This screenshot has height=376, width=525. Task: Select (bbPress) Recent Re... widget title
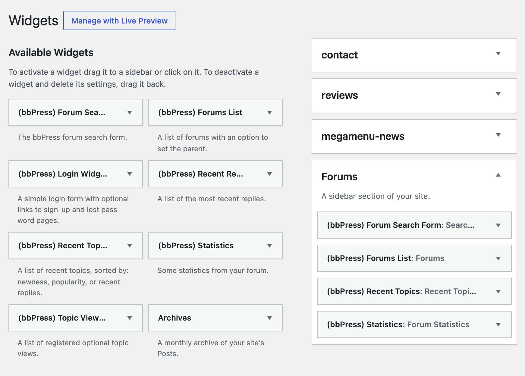200,174
